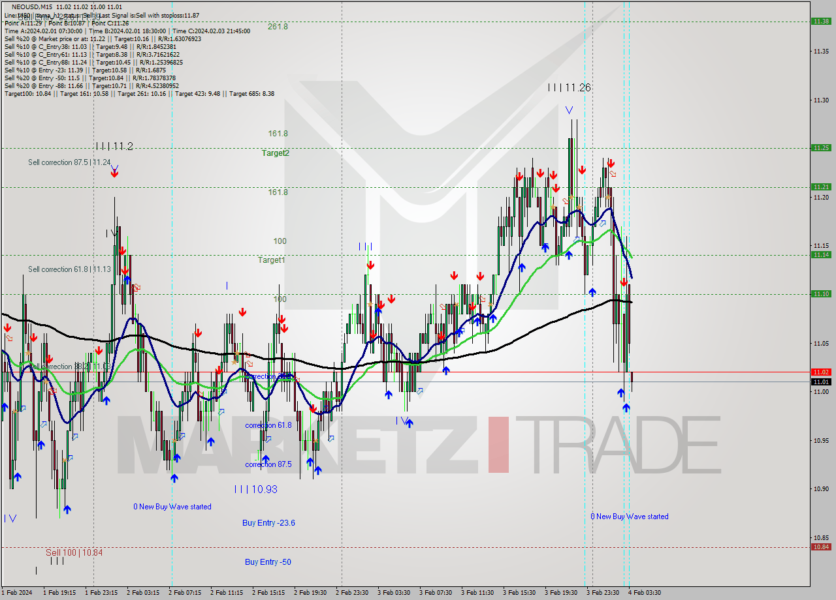Select the 'Sell %20 @ Entry -88: 11.66' line
The width and height of the screenshot is (836, 600).
coord(91,85)
